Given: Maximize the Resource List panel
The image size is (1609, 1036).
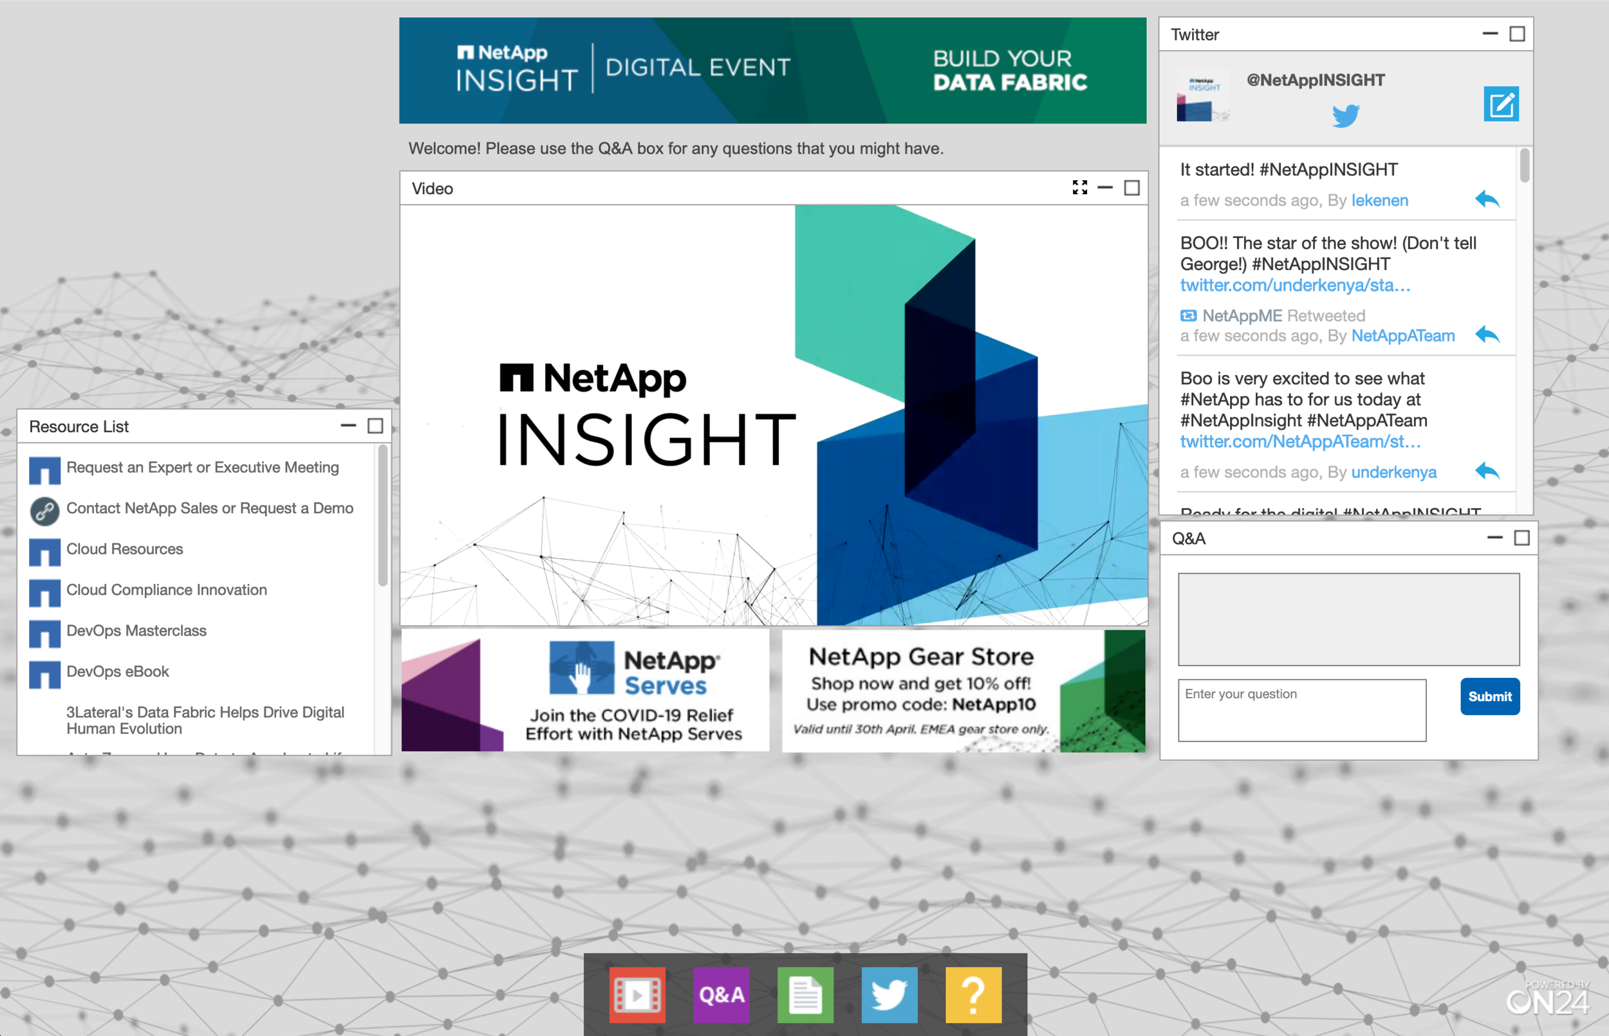Looking at the screenshot, I should tap(375, 426).
